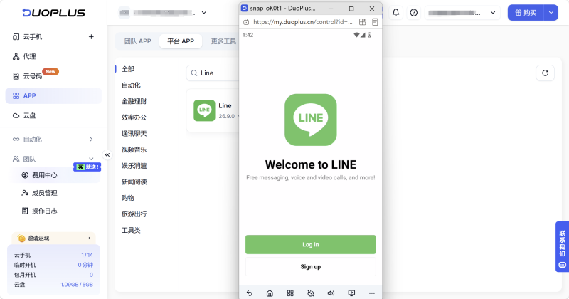Open the recent apps grid icon

[x=290, y=293]
